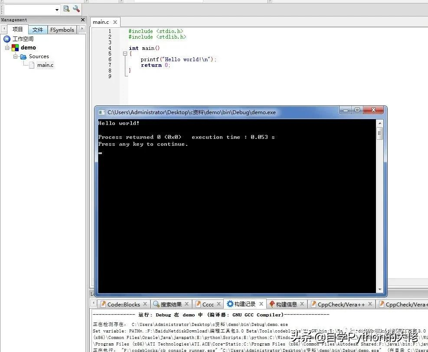This screenshot has height=352, width=428.
Task: Close the Cccc log tab
Action: [x=219, y=304]
